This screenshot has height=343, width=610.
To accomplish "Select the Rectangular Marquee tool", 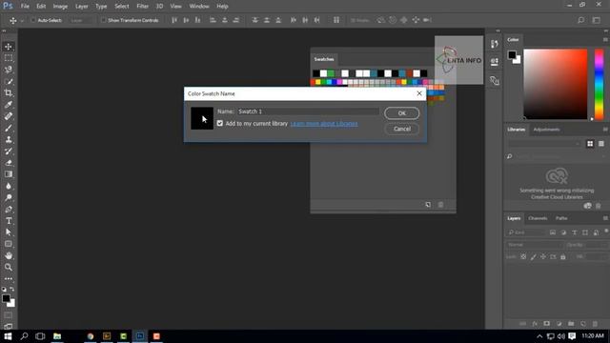I will 9,58.
